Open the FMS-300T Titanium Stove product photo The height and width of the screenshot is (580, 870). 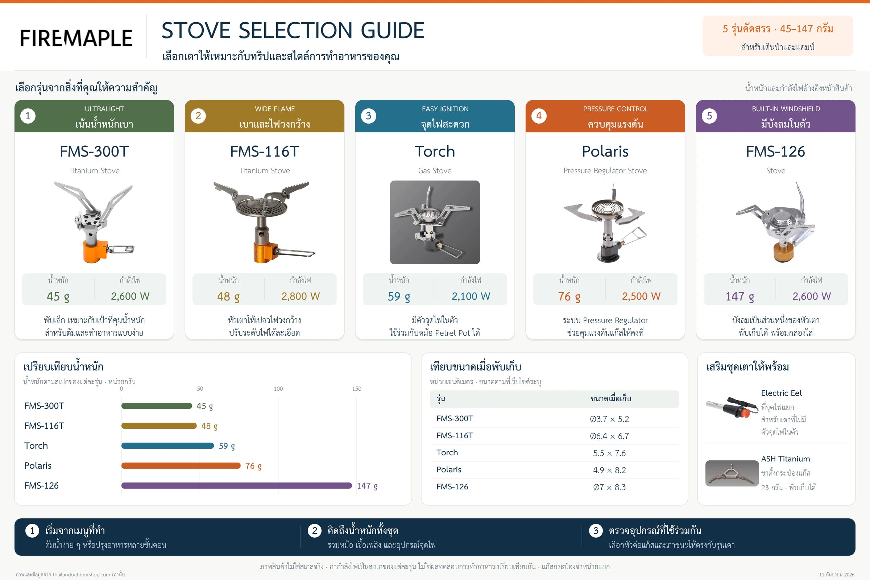point(94,222)
